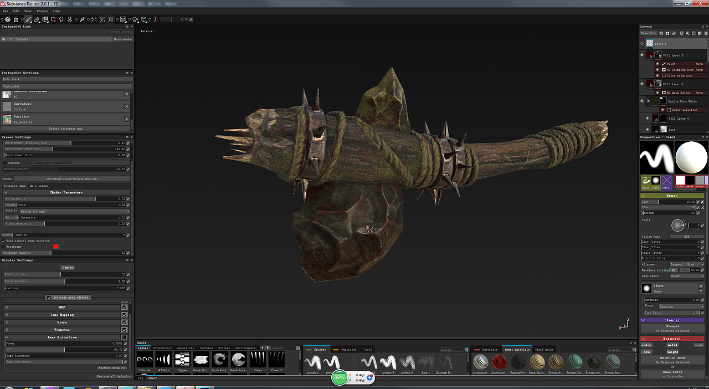This screenshot has width=709, height=389.
Task: Open the Plugins menu
Action: point(42,11)
